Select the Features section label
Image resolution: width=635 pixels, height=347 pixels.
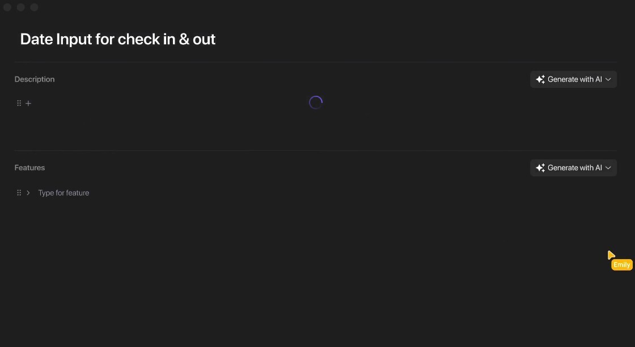[29, 168]
